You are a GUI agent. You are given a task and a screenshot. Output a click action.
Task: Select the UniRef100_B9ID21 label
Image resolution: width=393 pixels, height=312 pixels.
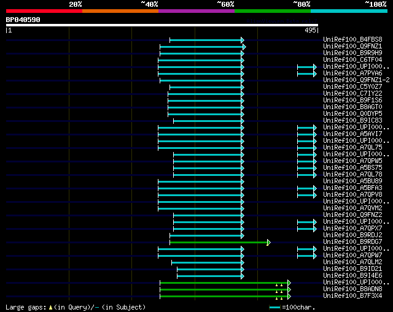click(352, 269)
